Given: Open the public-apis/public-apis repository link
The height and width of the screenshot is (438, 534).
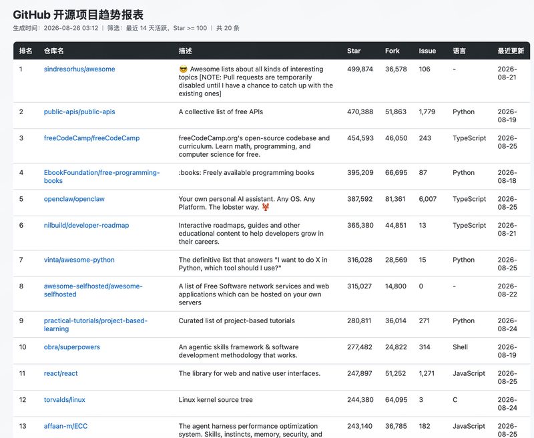Looking at the screenshot, I should (79, 112).
